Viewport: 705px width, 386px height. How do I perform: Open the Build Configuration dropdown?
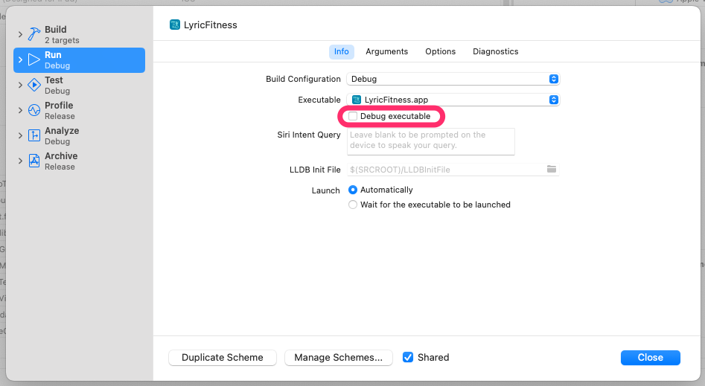tap(453, 79)
